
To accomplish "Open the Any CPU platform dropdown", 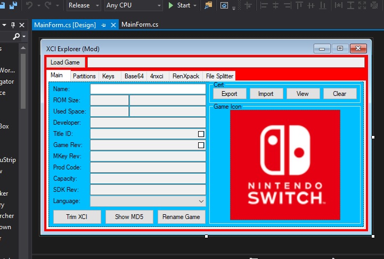I will pos(134,5).
